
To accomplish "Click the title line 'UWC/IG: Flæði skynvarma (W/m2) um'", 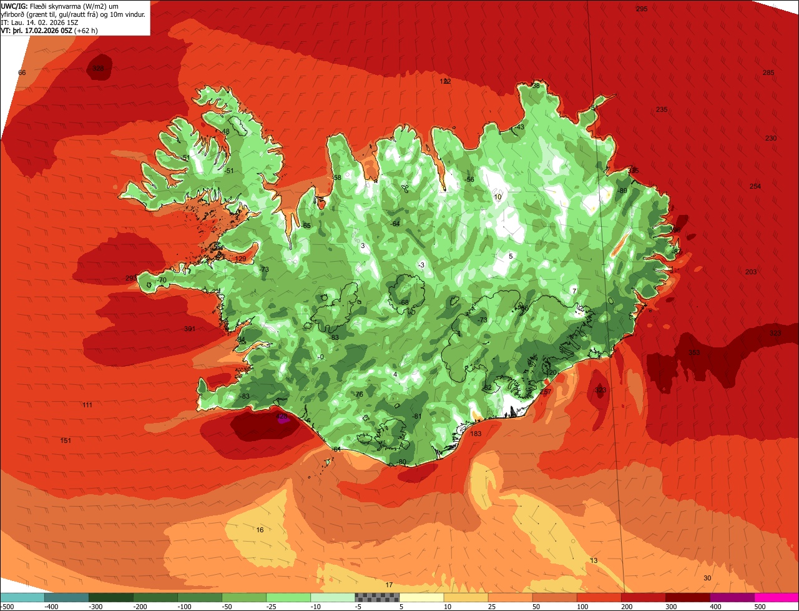I will [60, 6].
